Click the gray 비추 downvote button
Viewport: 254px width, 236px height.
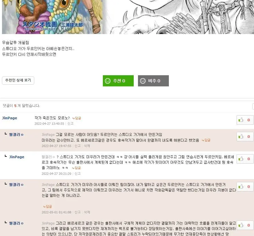(153, 81)
